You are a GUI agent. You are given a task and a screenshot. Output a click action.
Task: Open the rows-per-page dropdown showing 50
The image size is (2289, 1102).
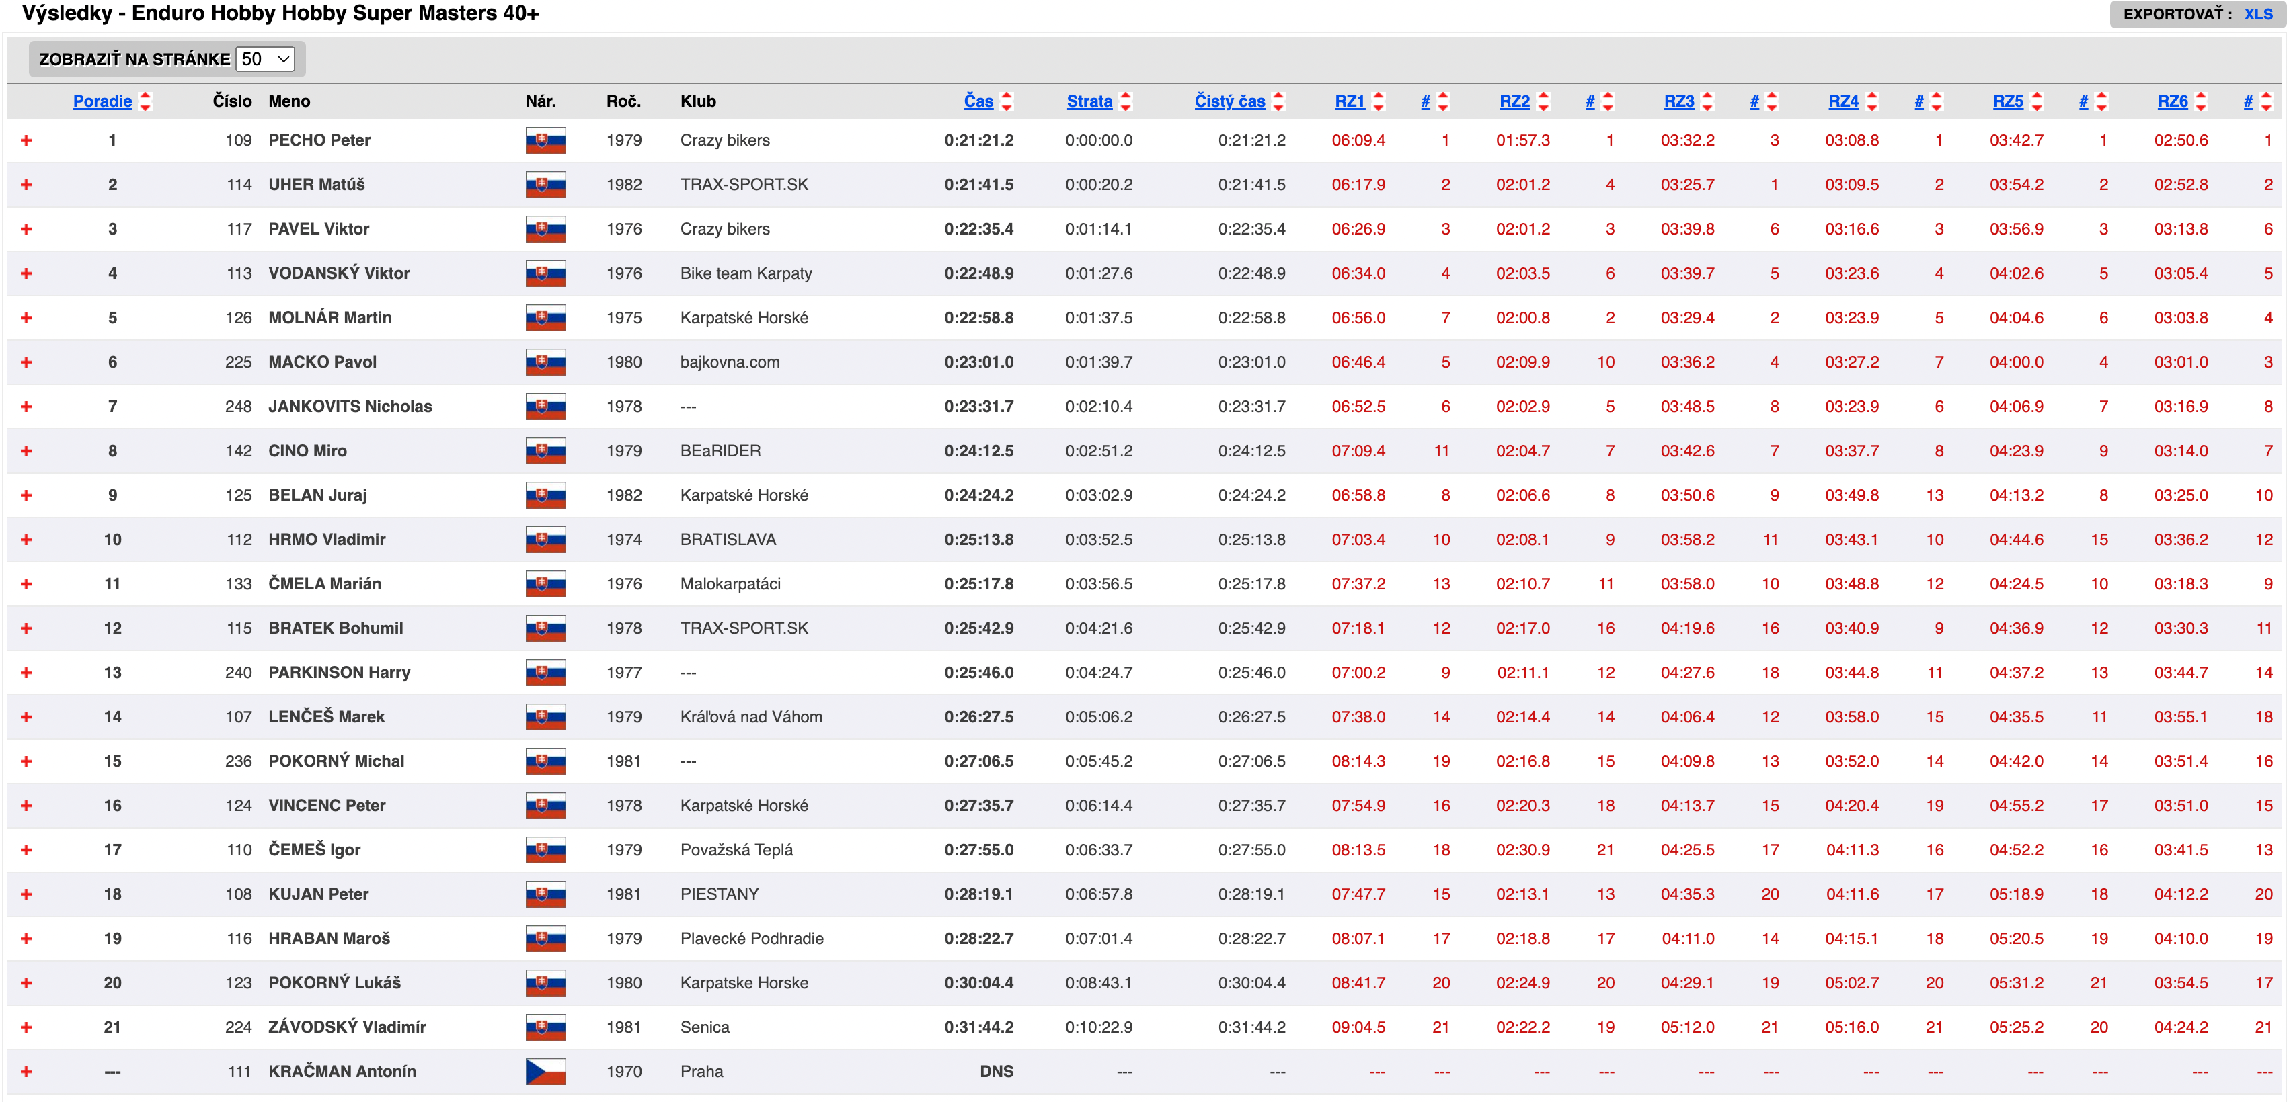point(265,58)
